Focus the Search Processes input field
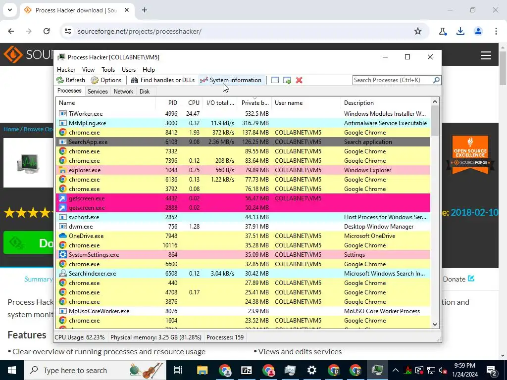Screen dimensions: 507x380 [393, 80]
